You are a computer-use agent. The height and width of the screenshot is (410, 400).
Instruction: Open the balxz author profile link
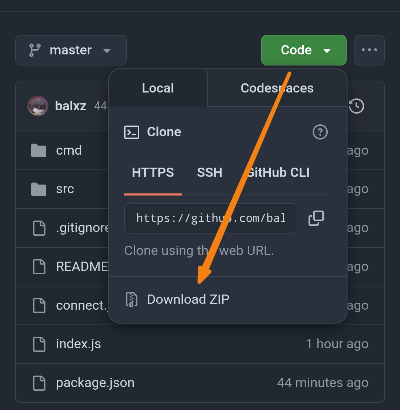tap(71, 106)
